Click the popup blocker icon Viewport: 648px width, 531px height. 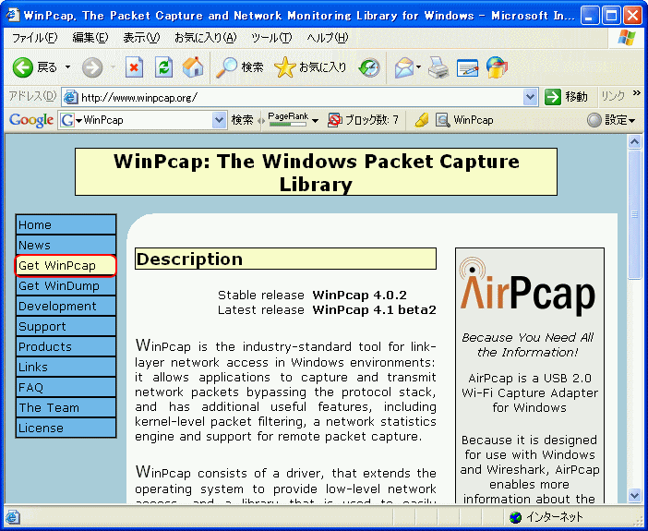(x=334, y=120)
